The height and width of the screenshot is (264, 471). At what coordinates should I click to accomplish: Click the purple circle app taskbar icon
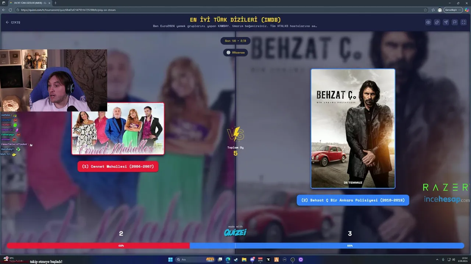pyautogui.click(x=301, y=260)
